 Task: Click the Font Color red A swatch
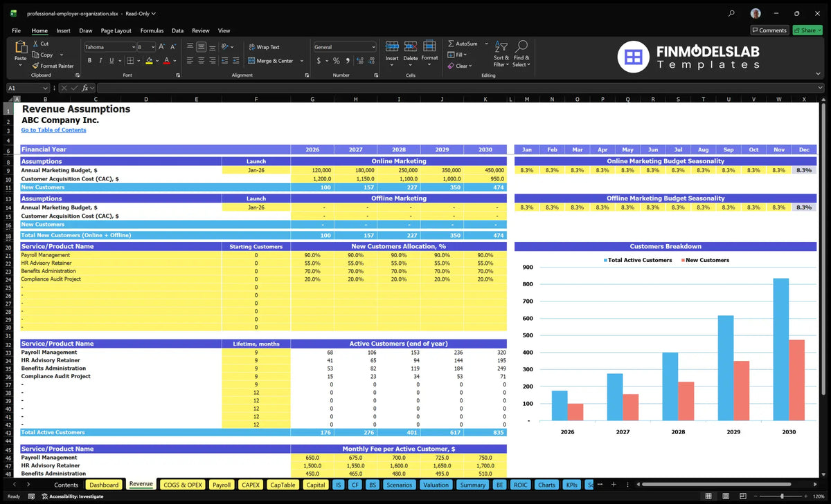point(166,61)
